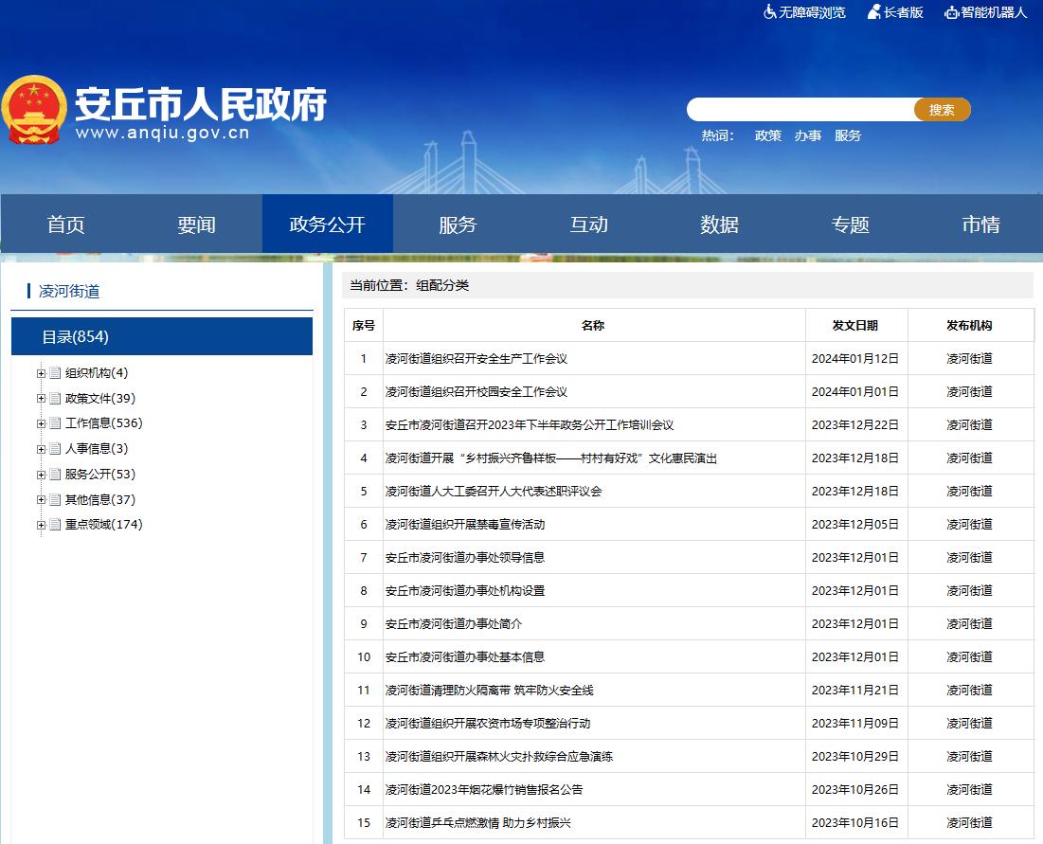1043x844 pixels.
Task: Click document icon beside 政策文件(39)
Action: click(55, 399)
